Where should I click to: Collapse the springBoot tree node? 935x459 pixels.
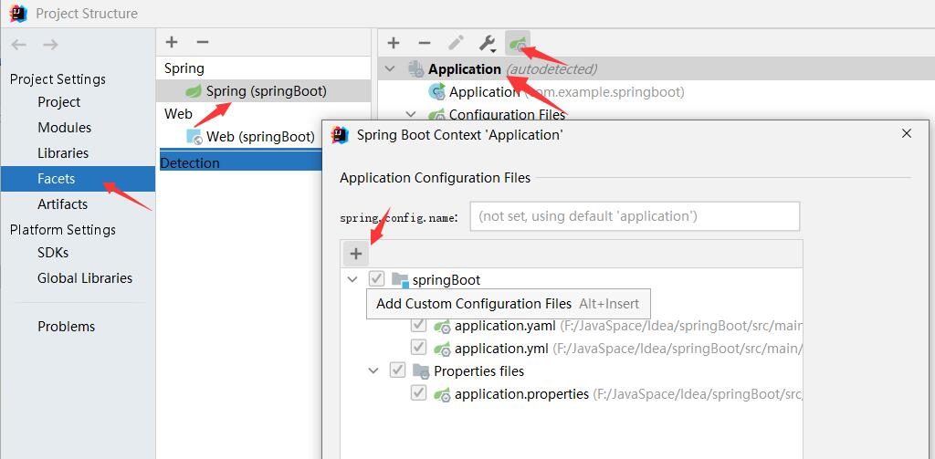pyautogui.click(x=352, y=279)
